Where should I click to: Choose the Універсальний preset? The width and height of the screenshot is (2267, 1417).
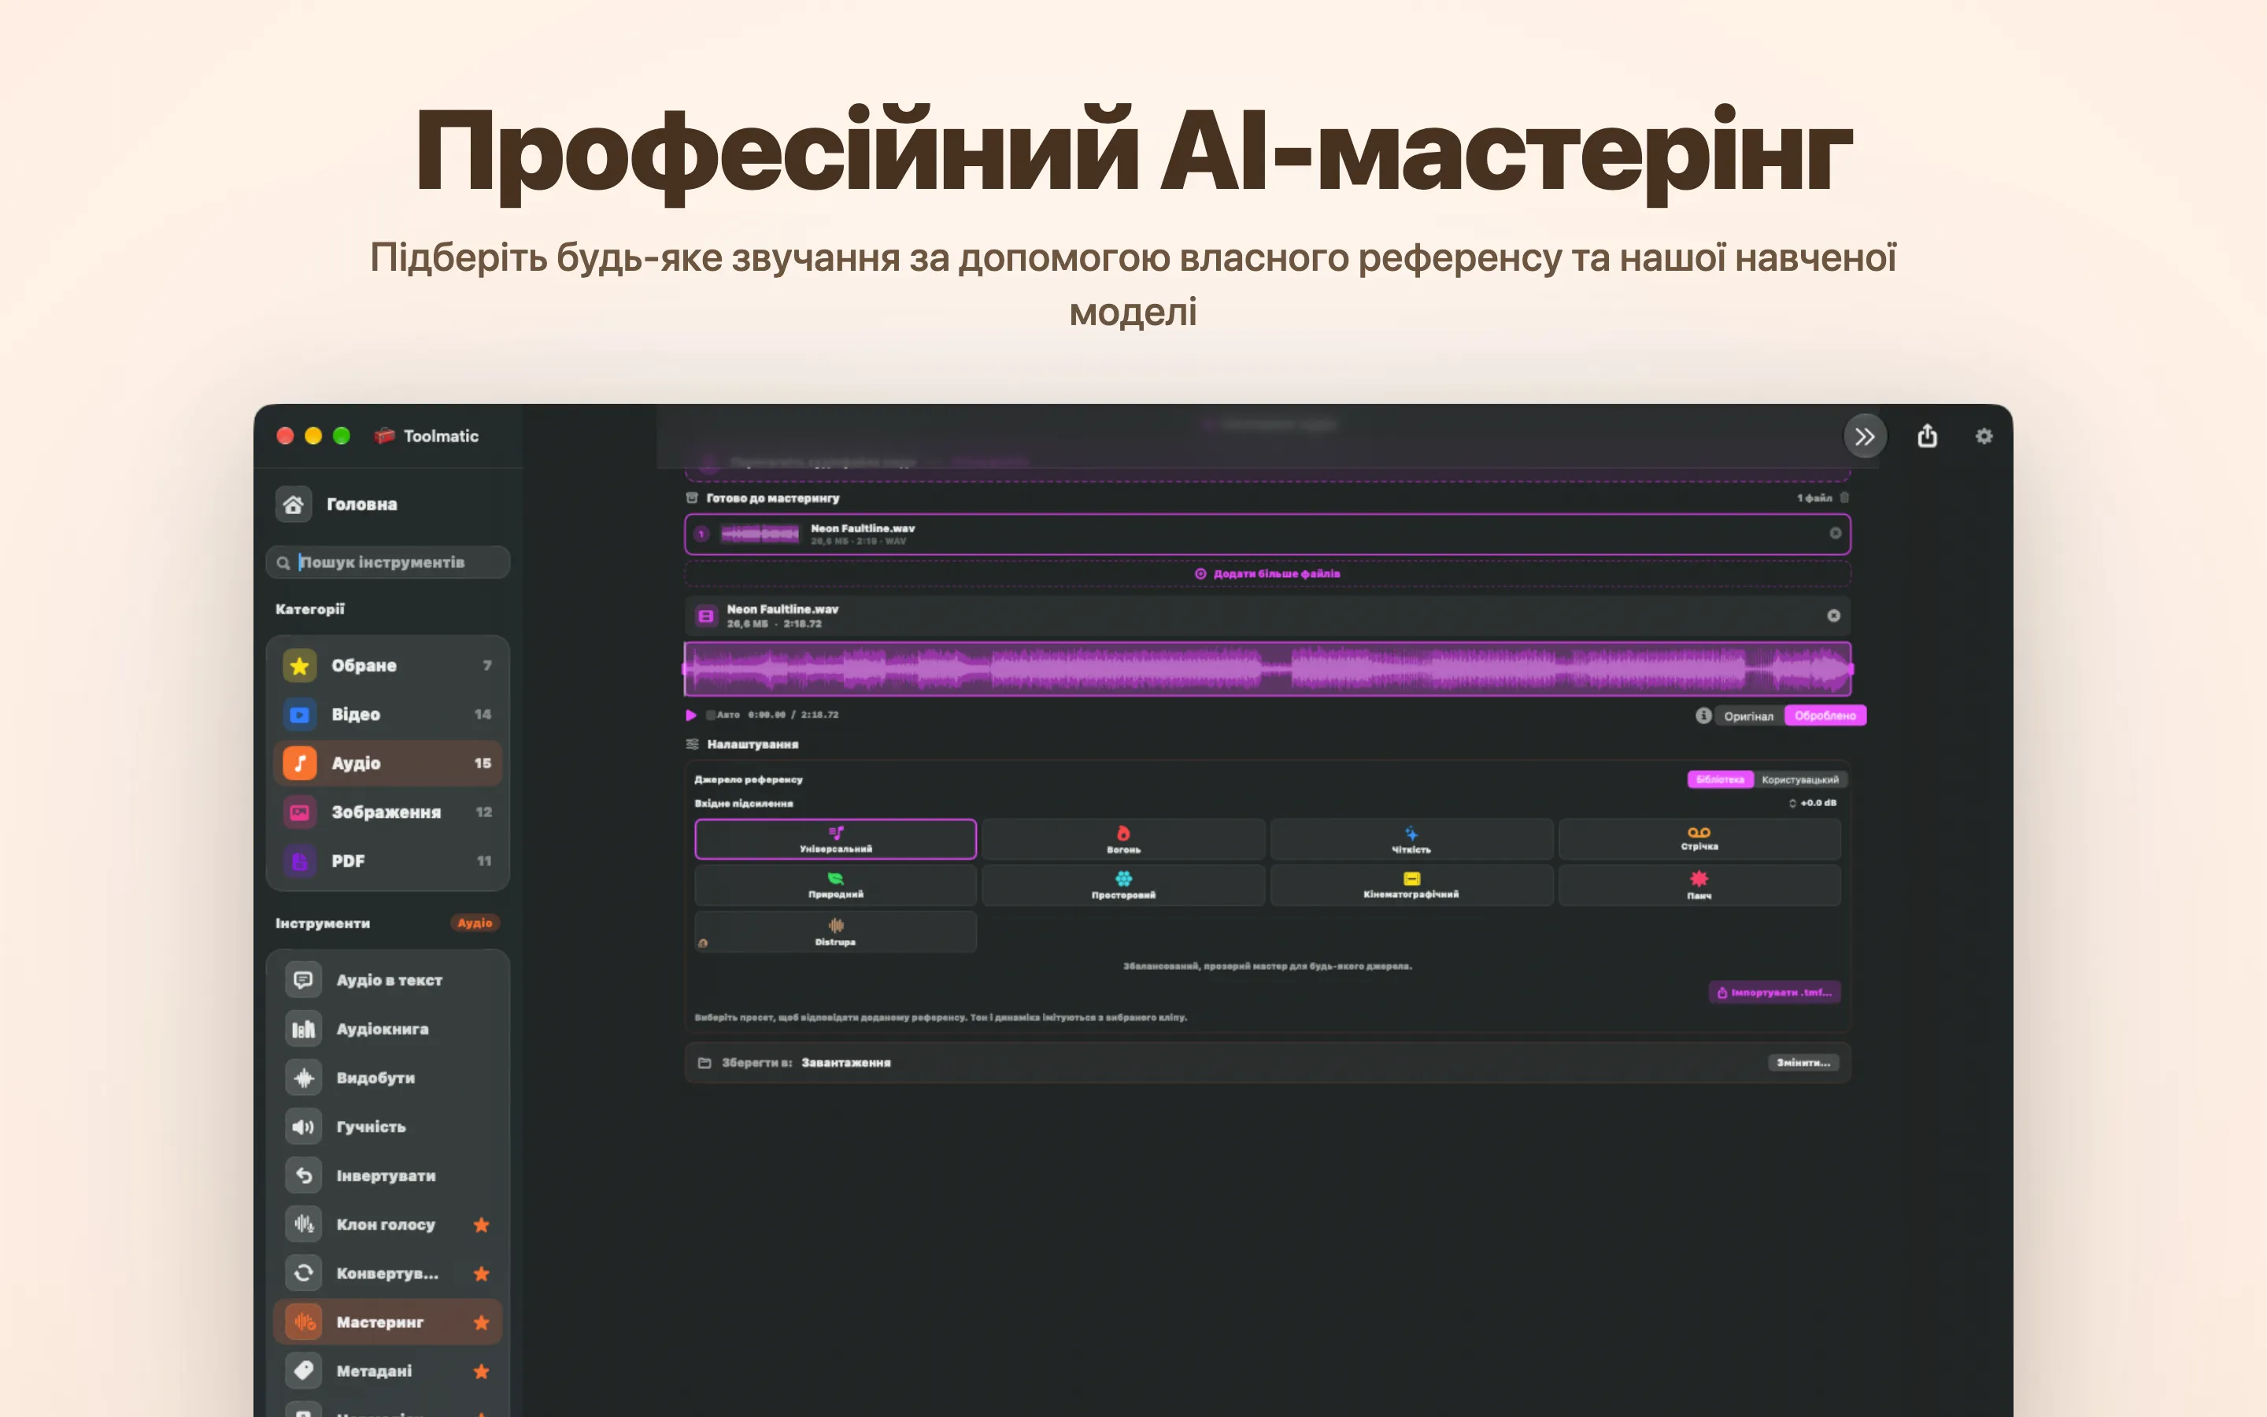[x=836, y=838]
